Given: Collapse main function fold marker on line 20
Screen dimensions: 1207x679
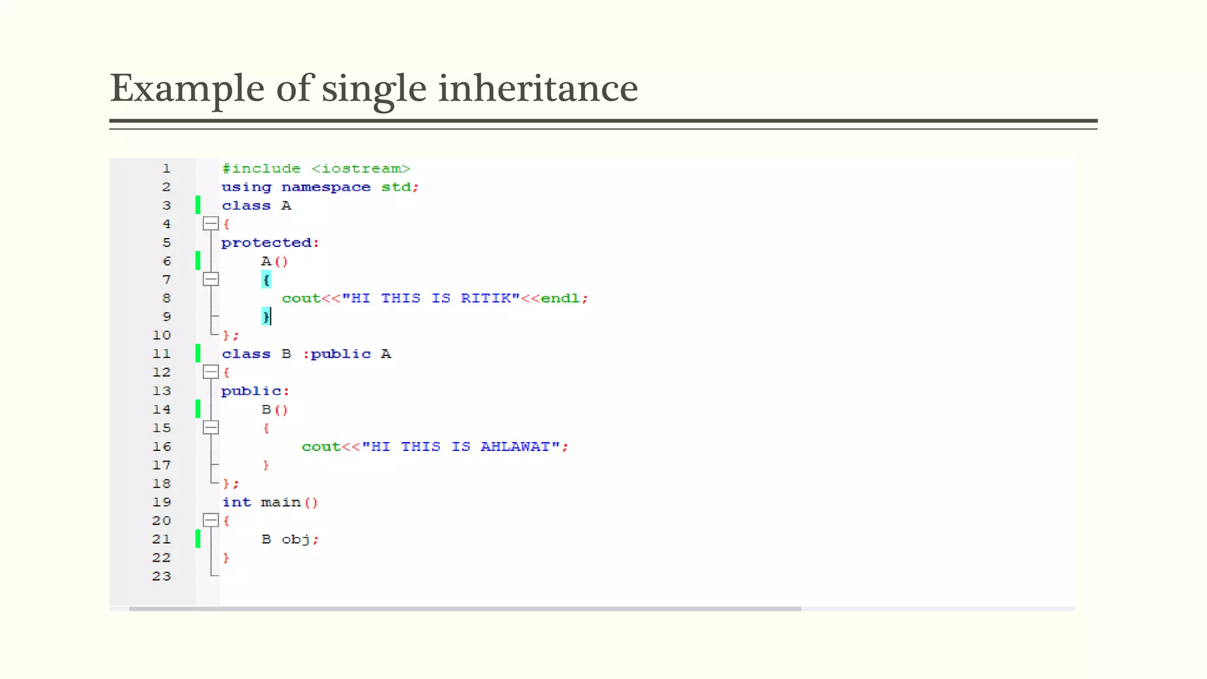Looking at the screenshot, I should pyautogui.click(x=210, y=520).
